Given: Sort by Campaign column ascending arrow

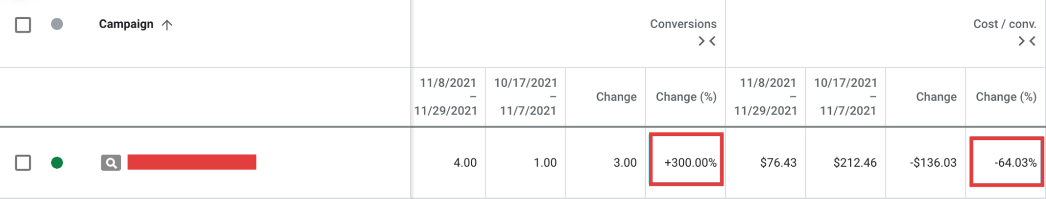Looking at the screenshot, I should click(x=167, y=25).
